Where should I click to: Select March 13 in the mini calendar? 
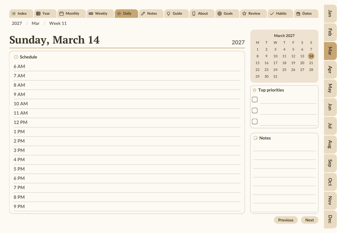coord(302,56)
